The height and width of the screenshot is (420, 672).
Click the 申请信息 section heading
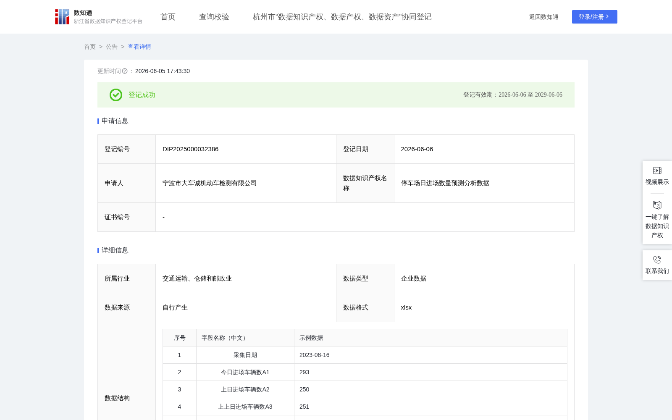[x=115, y=121]
